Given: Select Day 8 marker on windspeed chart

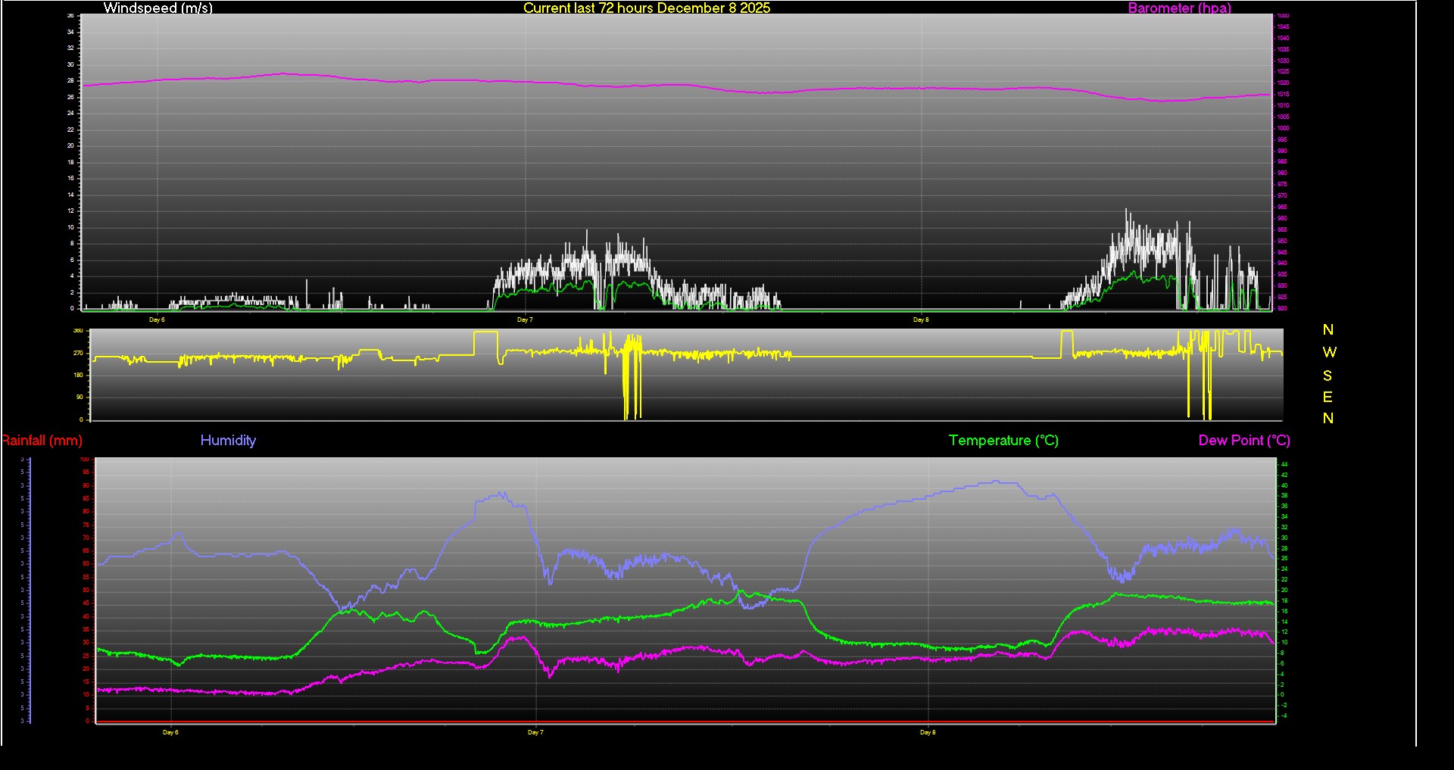Looking at the screenshot, I should 920,320.
